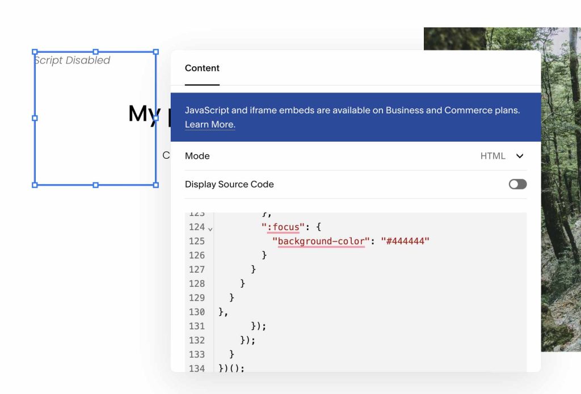The width and height of the screenshot is (581, 394).
Task: Open the Learn More link
Action: pos(209,125)
